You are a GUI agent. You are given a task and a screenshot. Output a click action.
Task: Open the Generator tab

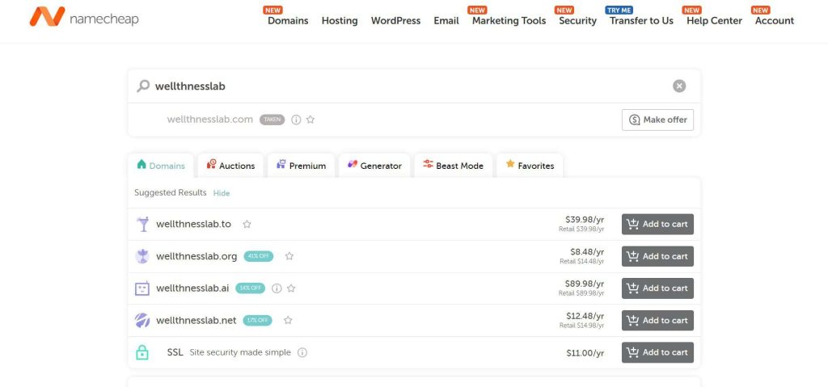(374, 166)
